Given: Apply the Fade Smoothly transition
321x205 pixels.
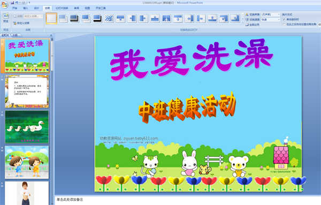Looking at the screenshot, I should point(63,18).
